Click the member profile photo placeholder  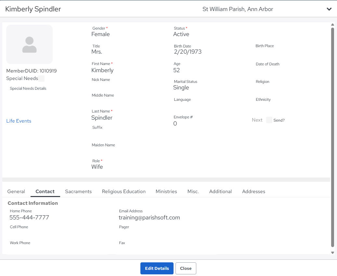30,44
